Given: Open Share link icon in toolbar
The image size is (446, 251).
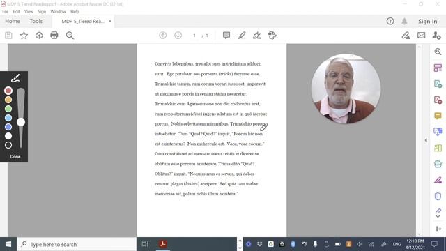Looking at the screenshot, I should tap(406, 36).
